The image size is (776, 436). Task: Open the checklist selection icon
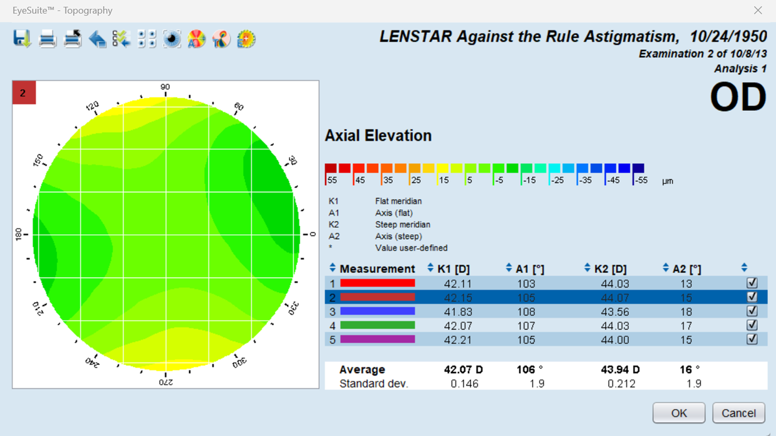(x=122, y=39)
